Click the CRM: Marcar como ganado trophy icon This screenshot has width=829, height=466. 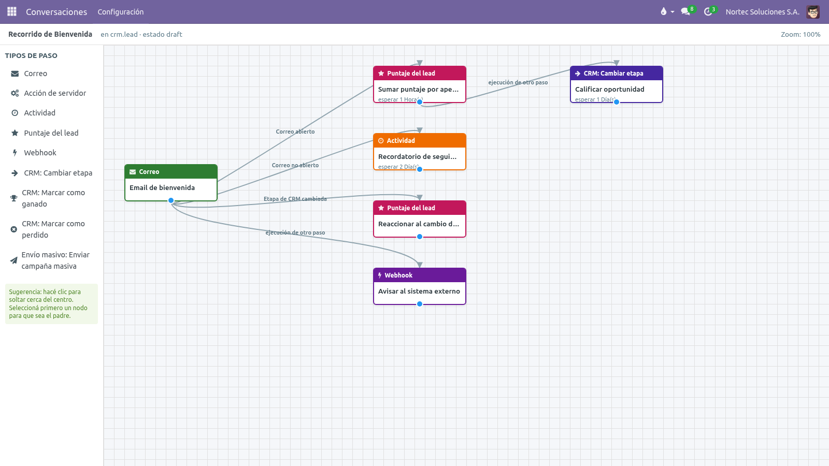(14, 198)
